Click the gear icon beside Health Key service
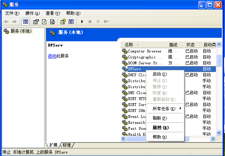 point(124,134)
